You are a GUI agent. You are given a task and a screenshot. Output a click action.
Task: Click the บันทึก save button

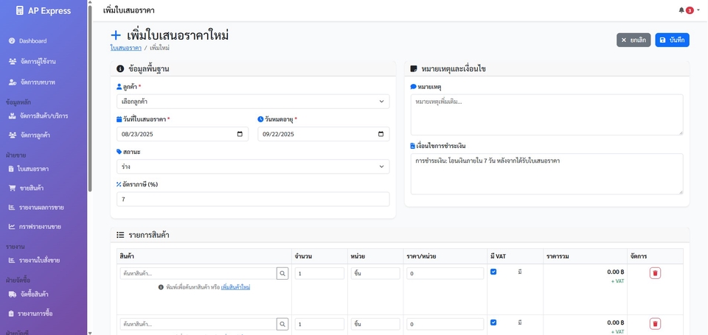pyautogui.click(x=672, y=40)
